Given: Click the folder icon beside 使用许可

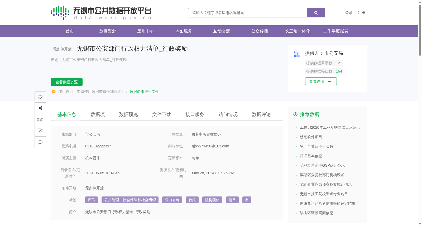Looking at the screenshot, I should click(x=54, y=92).
